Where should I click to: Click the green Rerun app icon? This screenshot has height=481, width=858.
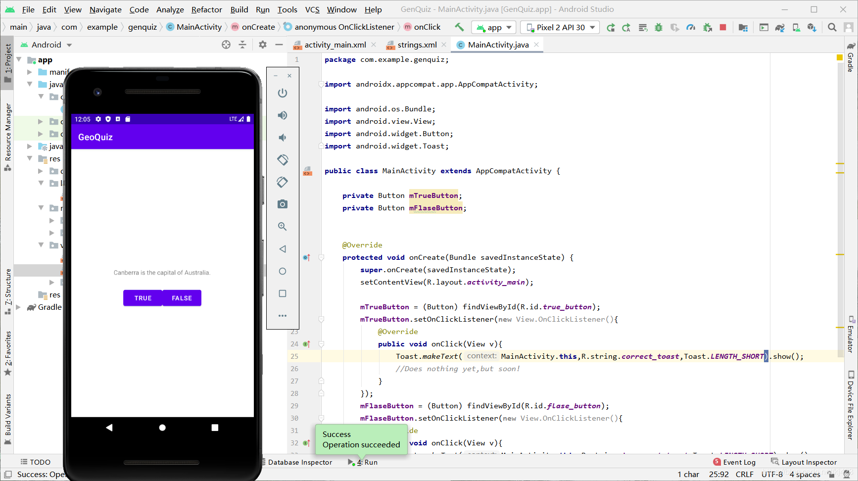point(611,27)
